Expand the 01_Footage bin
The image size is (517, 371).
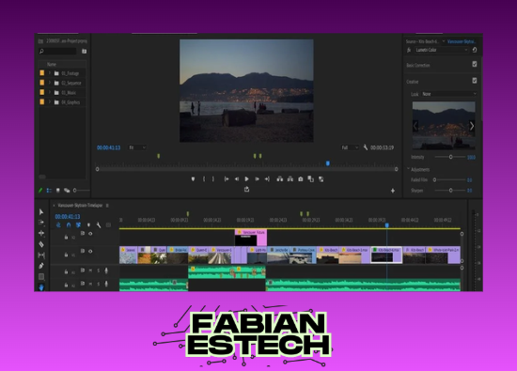(50, 73)
